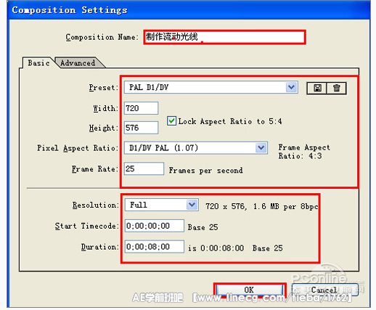The height and width of the screenshot is (310, 376).
Task: Click the Duration field showing 0;00;08;00
Action: pos(155,247)
